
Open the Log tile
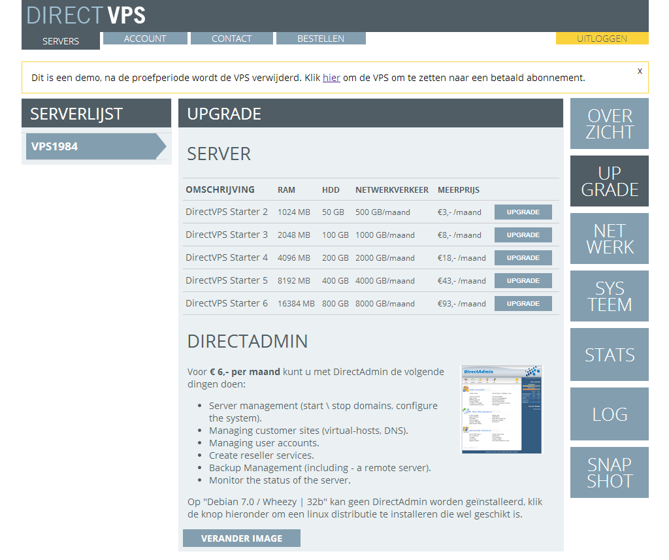609,414
